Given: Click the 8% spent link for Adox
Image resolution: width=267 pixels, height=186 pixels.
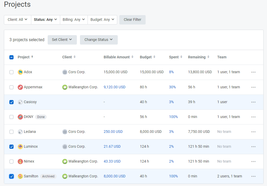Looking at the screenshot, I should coord(171,72).
